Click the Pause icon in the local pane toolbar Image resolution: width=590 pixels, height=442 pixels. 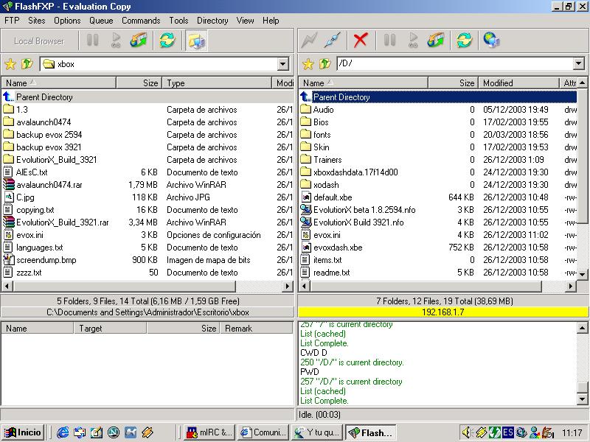pyautogui.click(x=93, y=40)
